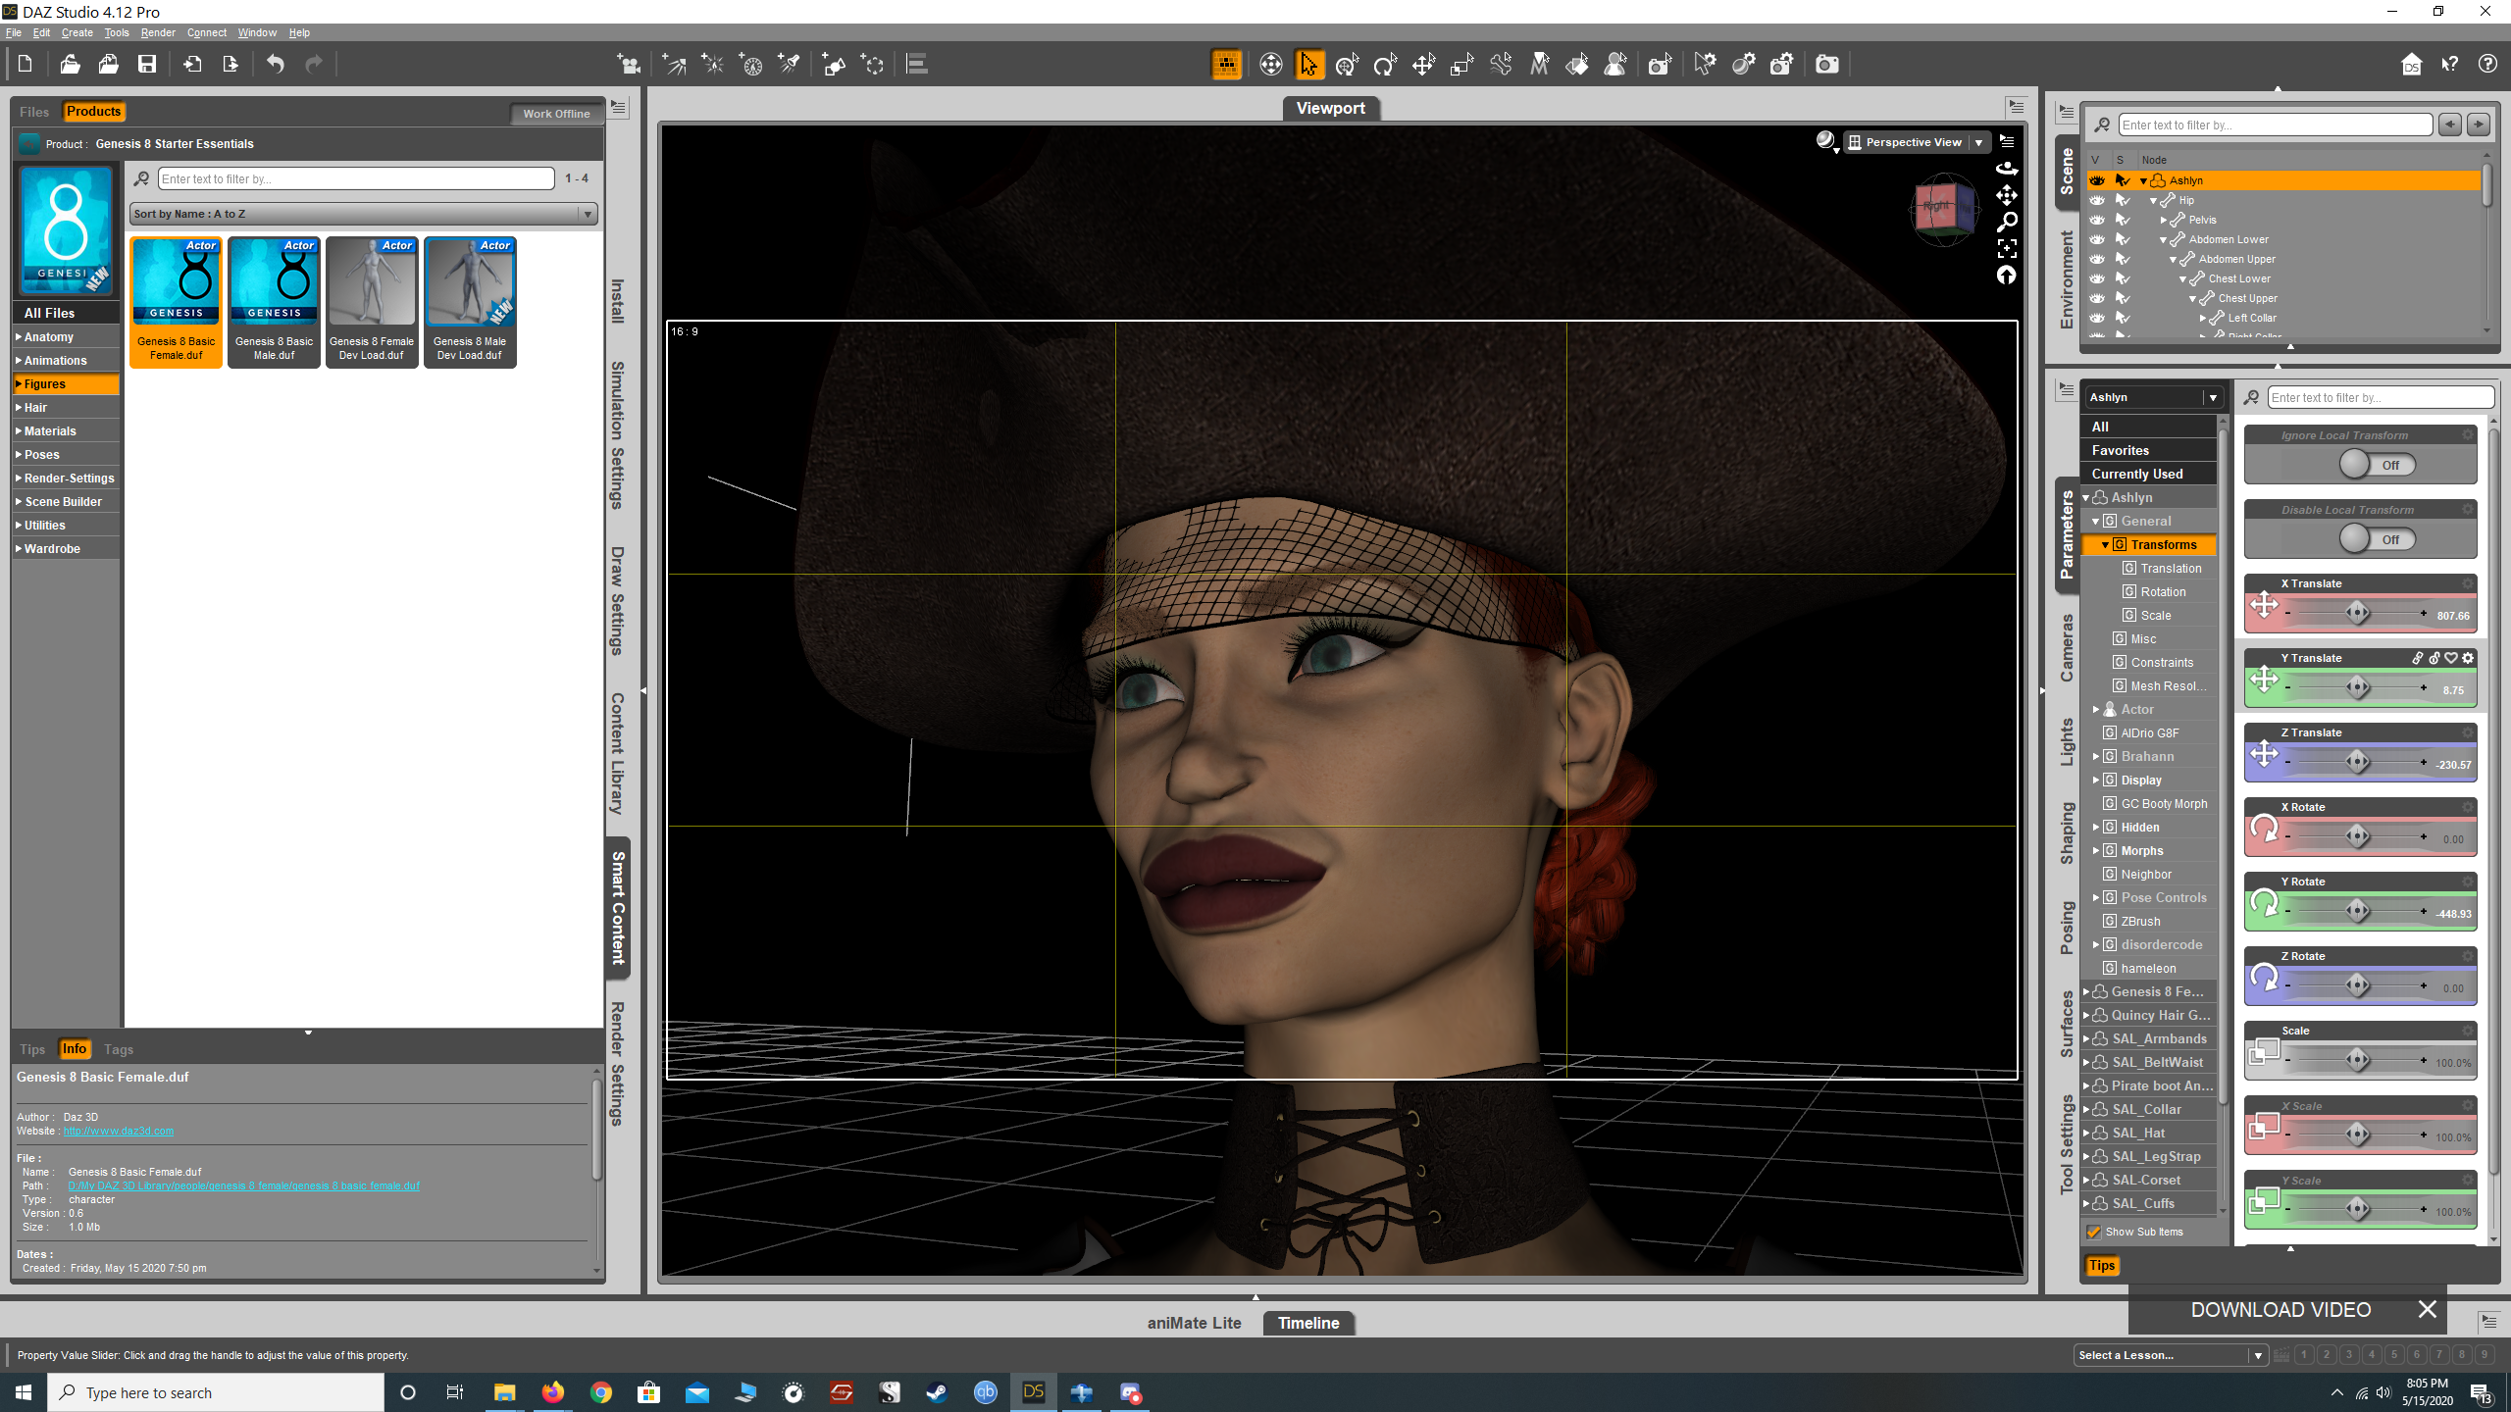Create a new scene with the New File icon
This screenshot has height=1412, width=2511.
(x=26, y=65)
